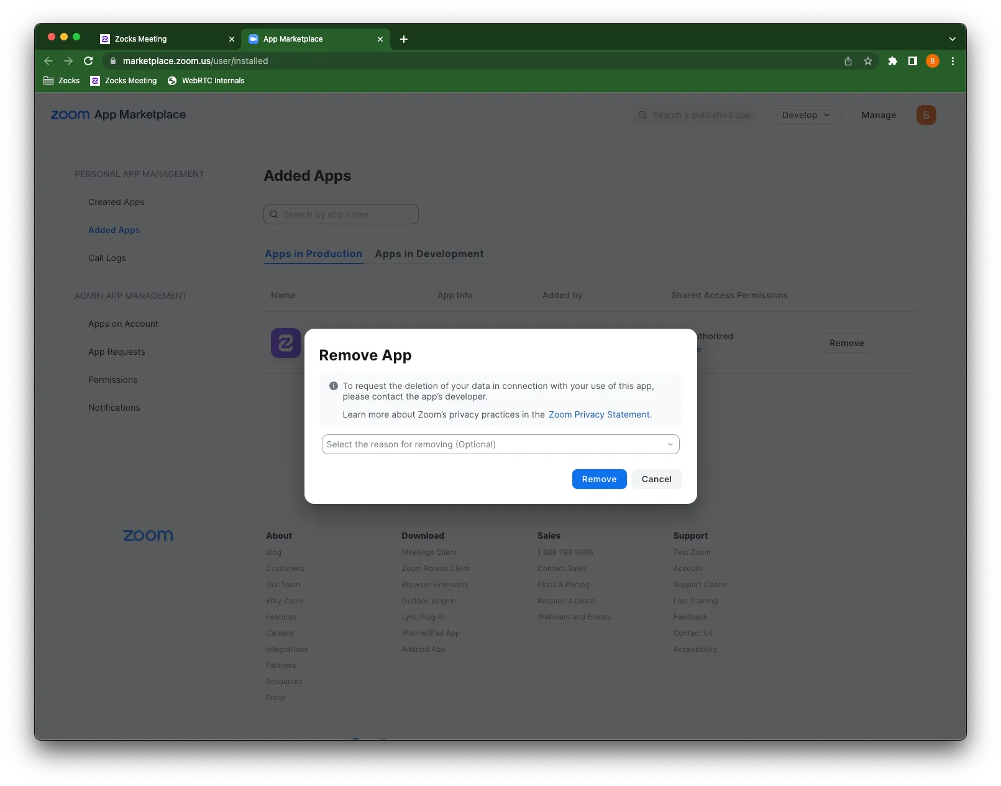Screen dimensions: 1001x786
Task: Open Apps on Account
Action: pyautogui.click(x=123, y=324)
